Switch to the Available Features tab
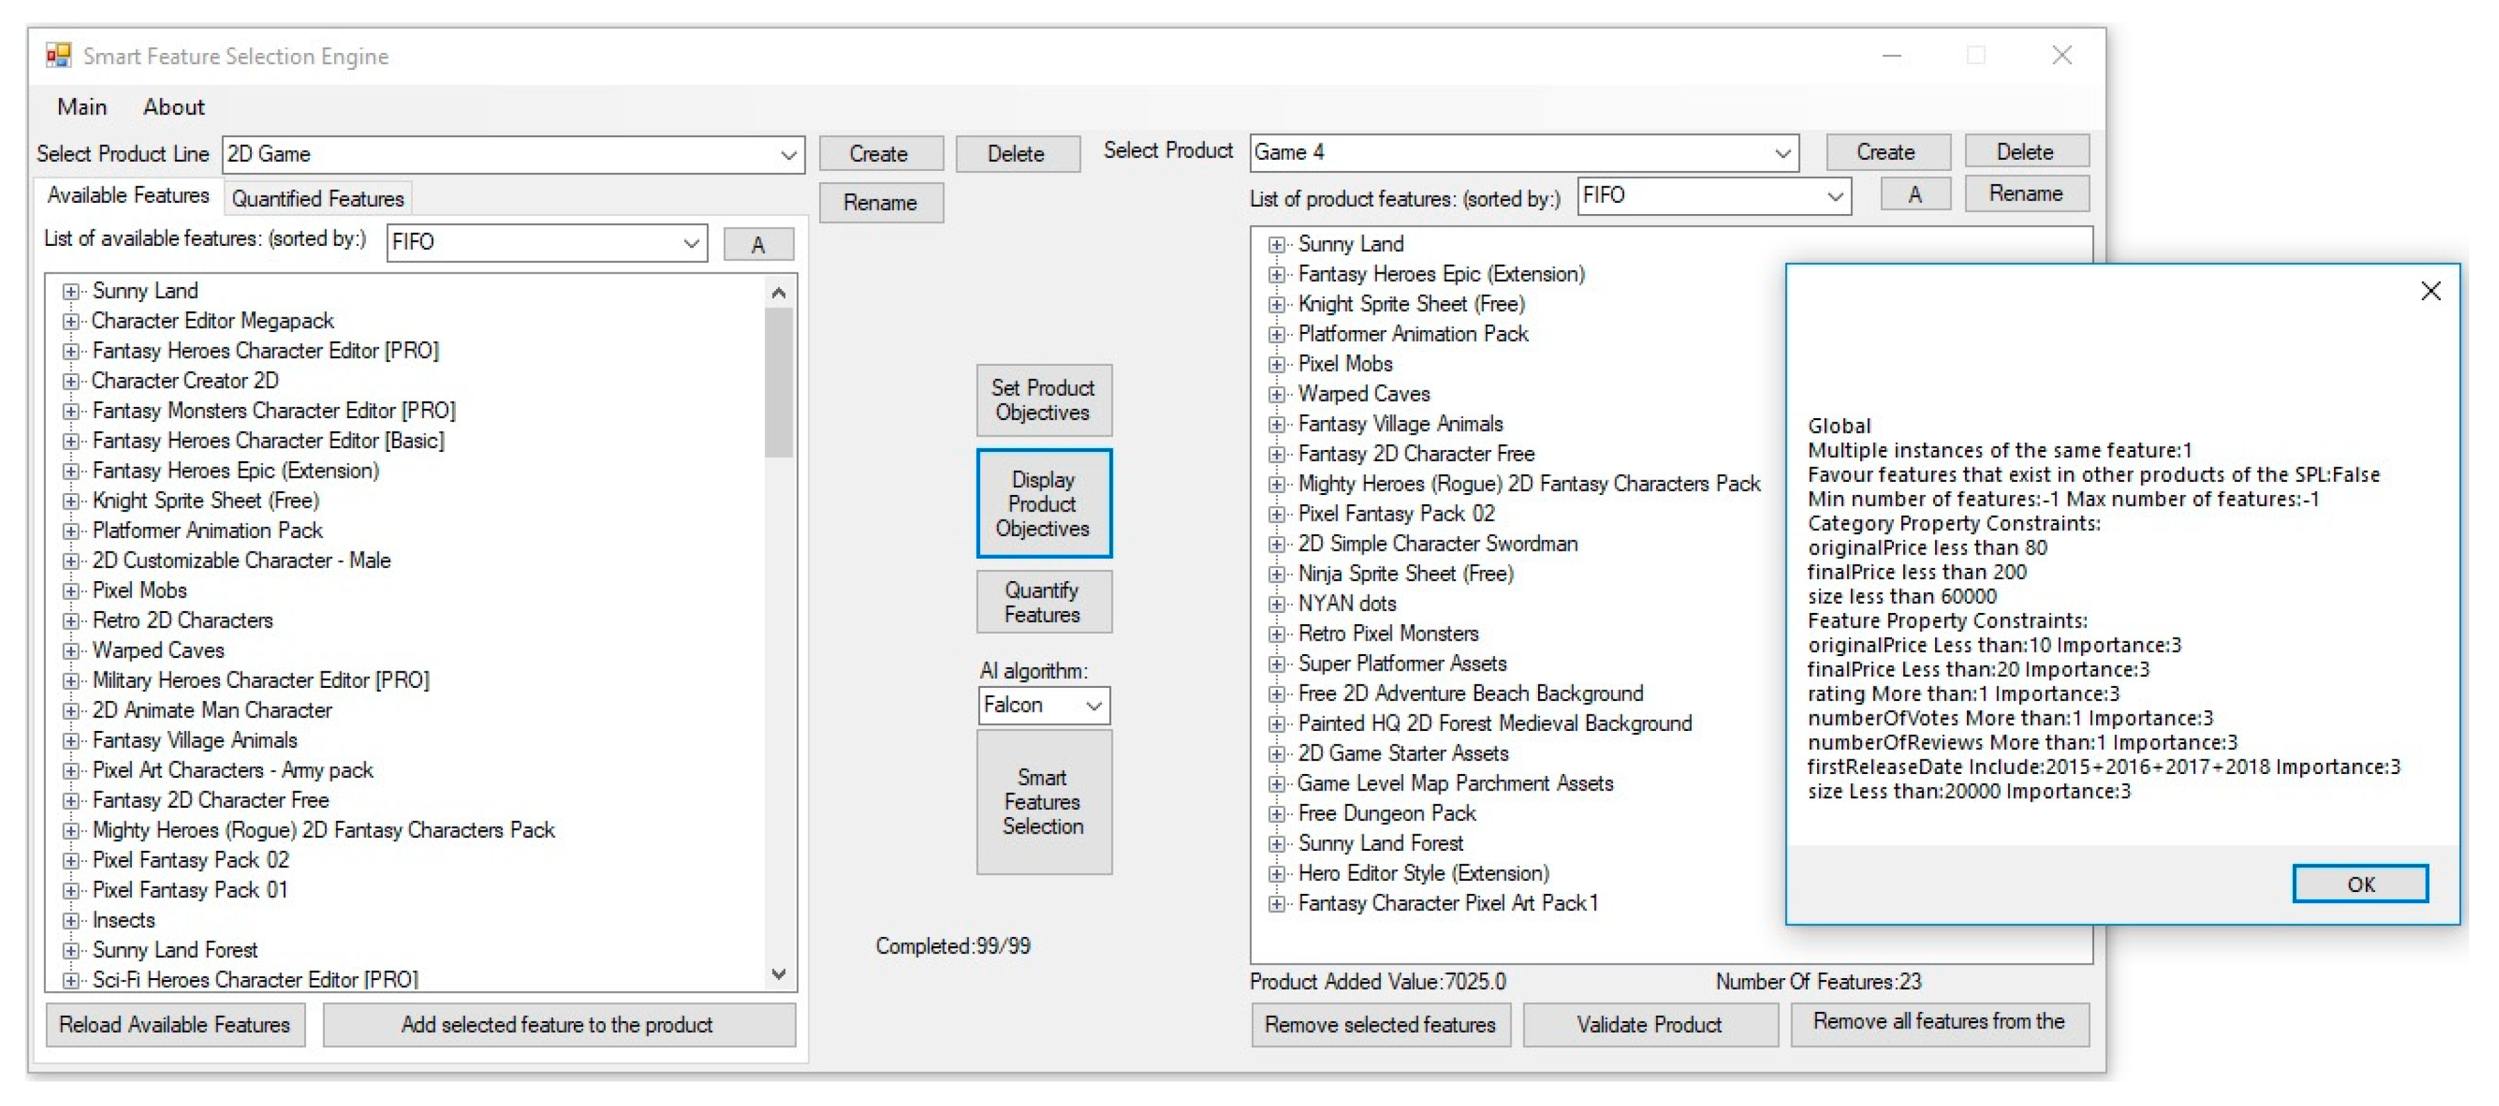 click(127, 196)
